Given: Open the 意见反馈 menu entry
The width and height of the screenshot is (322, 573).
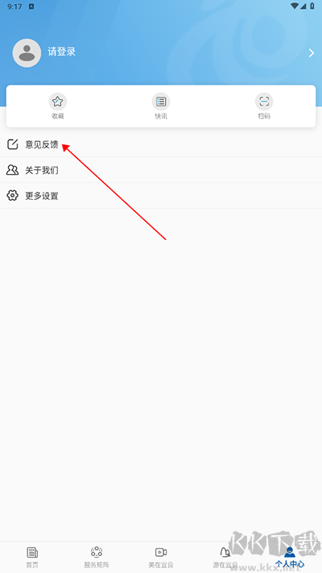Looking at the screenshot, I should point(161,144).
